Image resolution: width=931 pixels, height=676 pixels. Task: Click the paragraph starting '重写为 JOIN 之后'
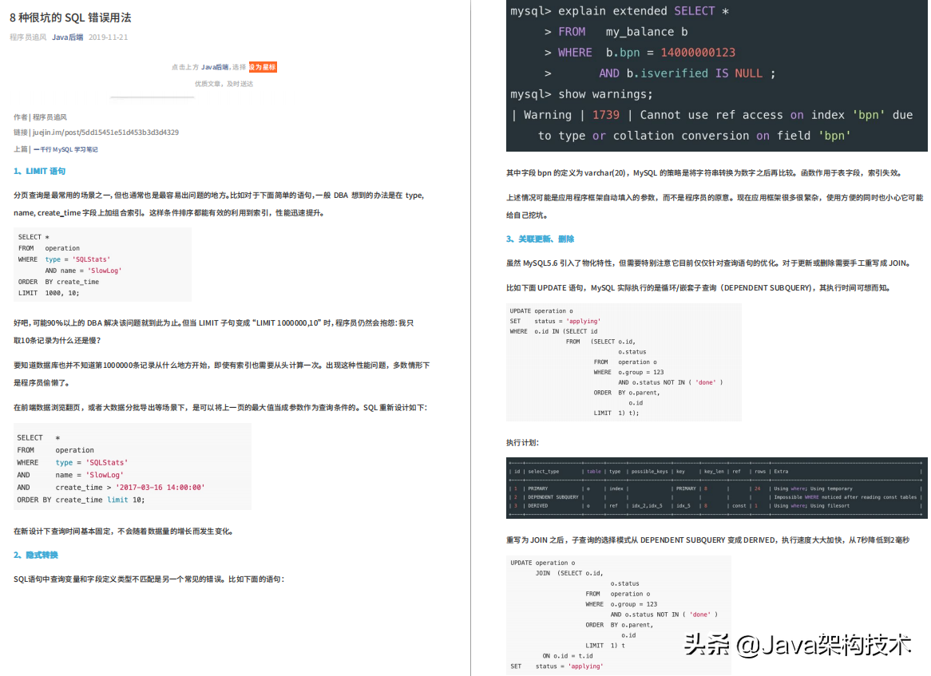click(707, 540)
